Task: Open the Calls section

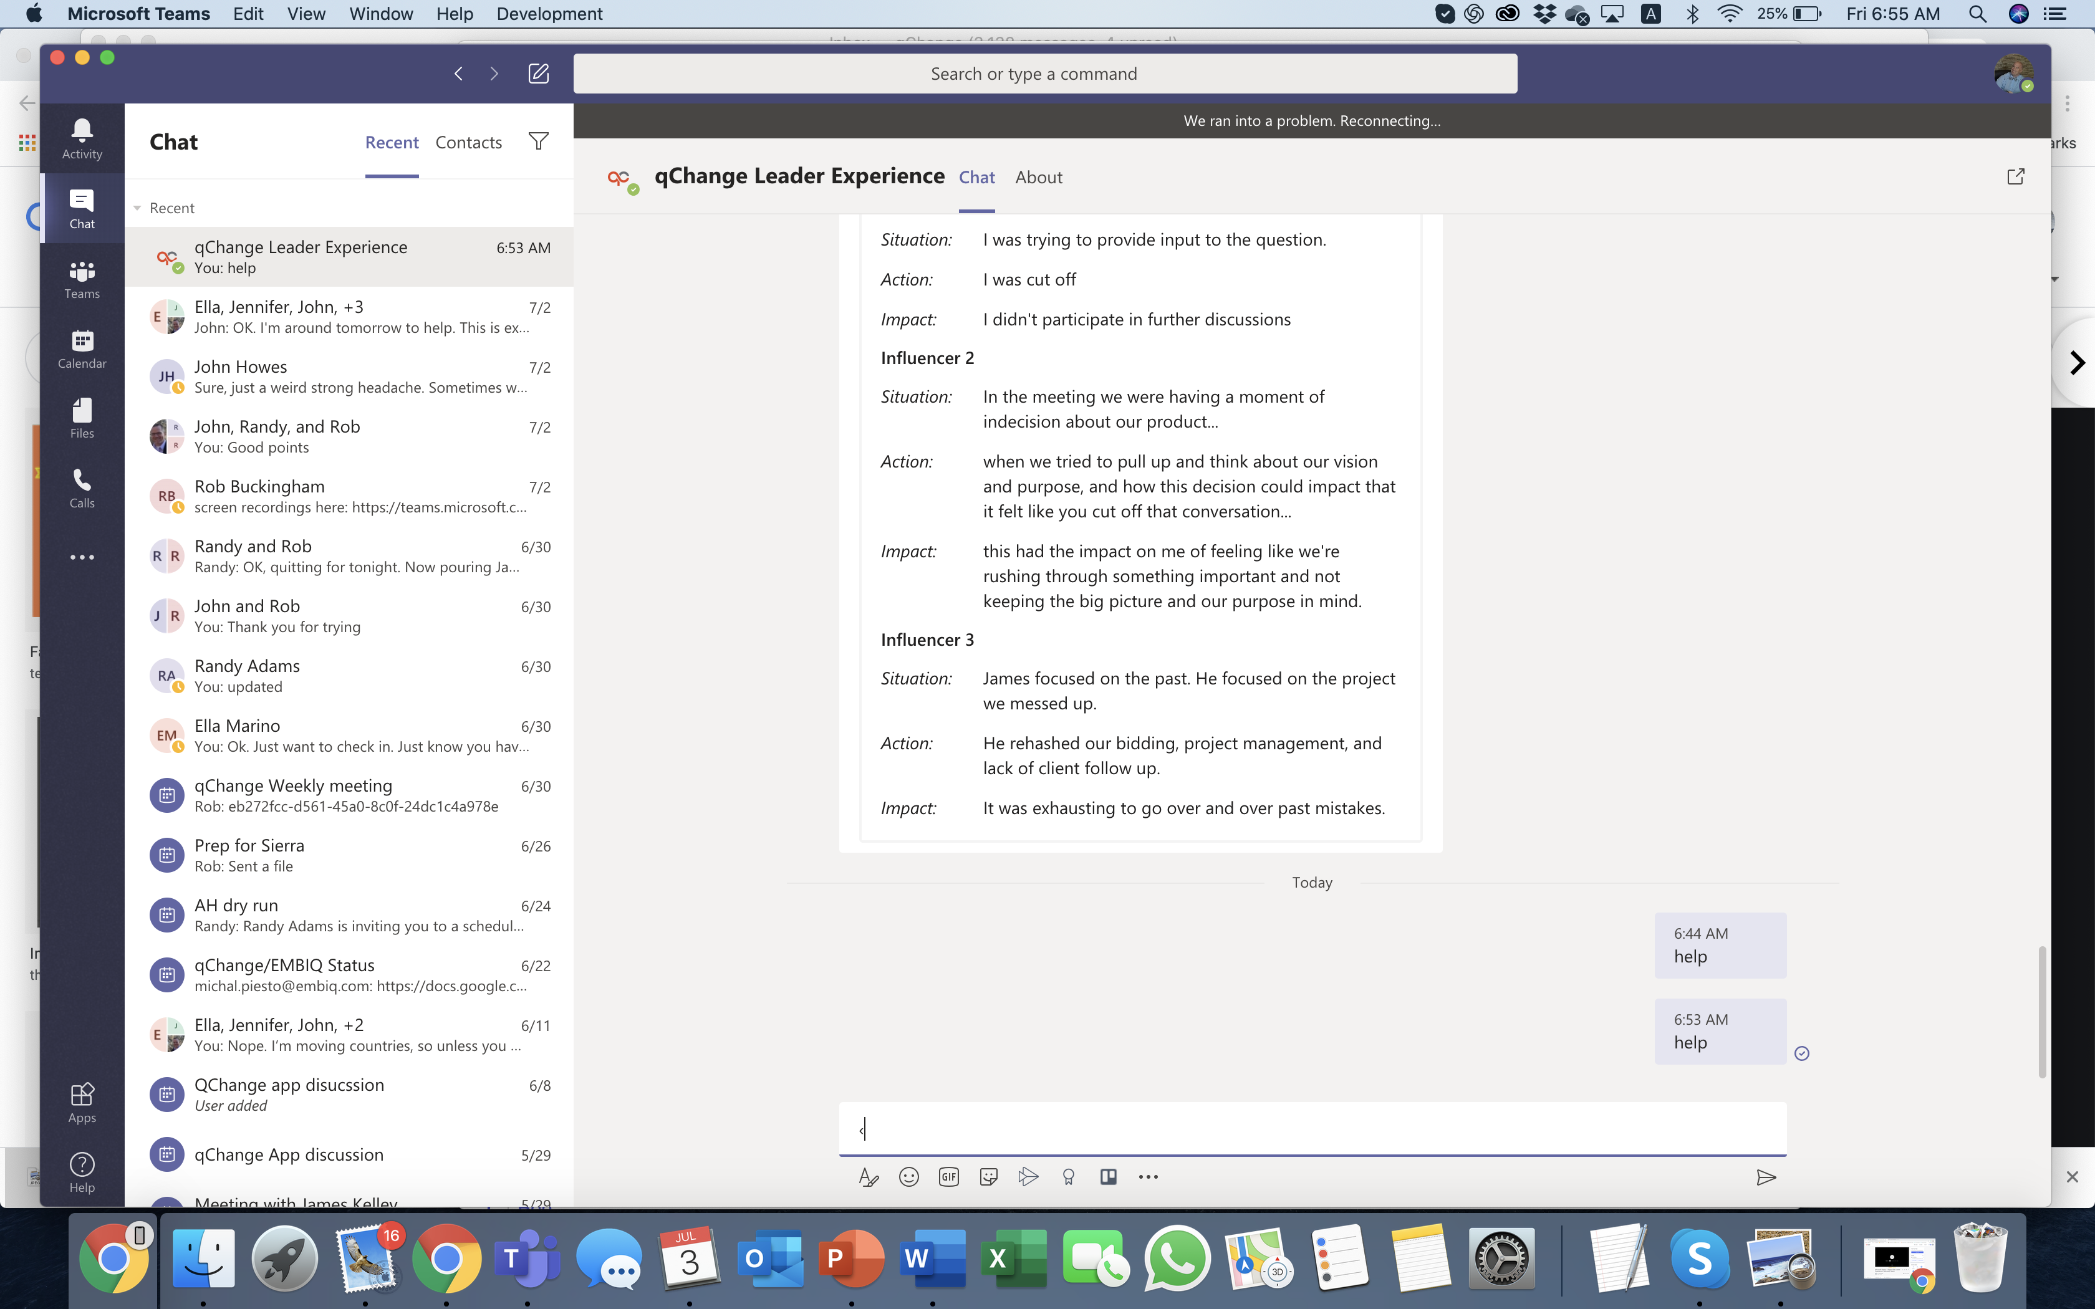Action: point(82,487)
